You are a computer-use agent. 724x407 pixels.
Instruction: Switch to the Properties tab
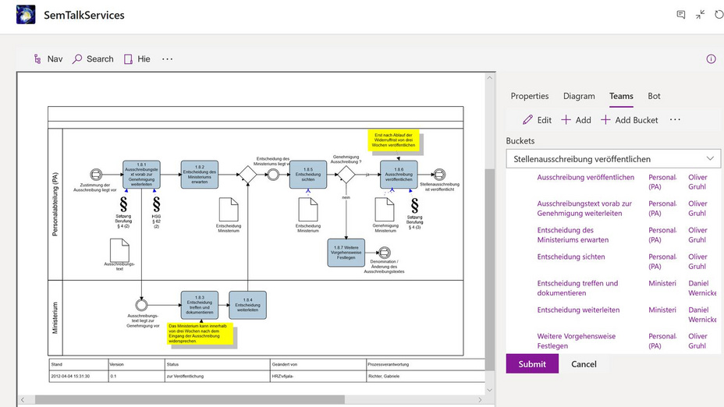pyautogui.click(x=530, y=96)
